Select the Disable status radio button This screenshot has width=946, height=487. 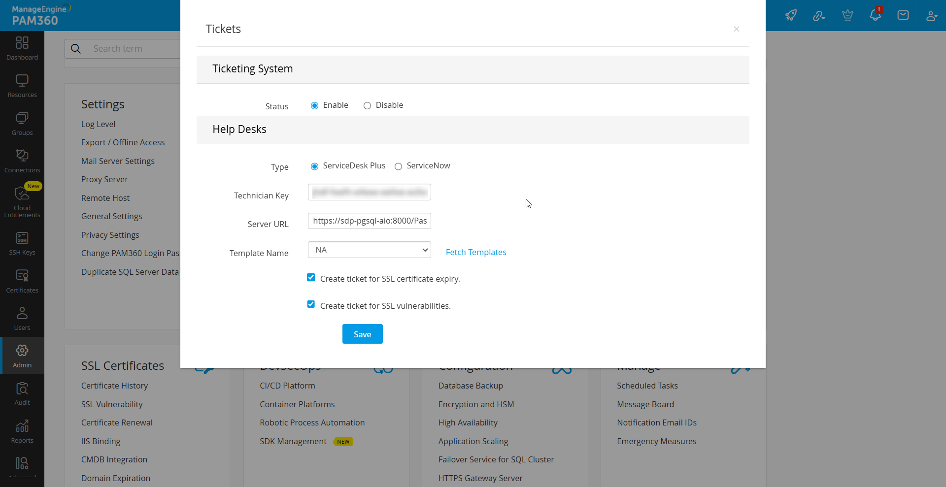[x=367, y=106]
